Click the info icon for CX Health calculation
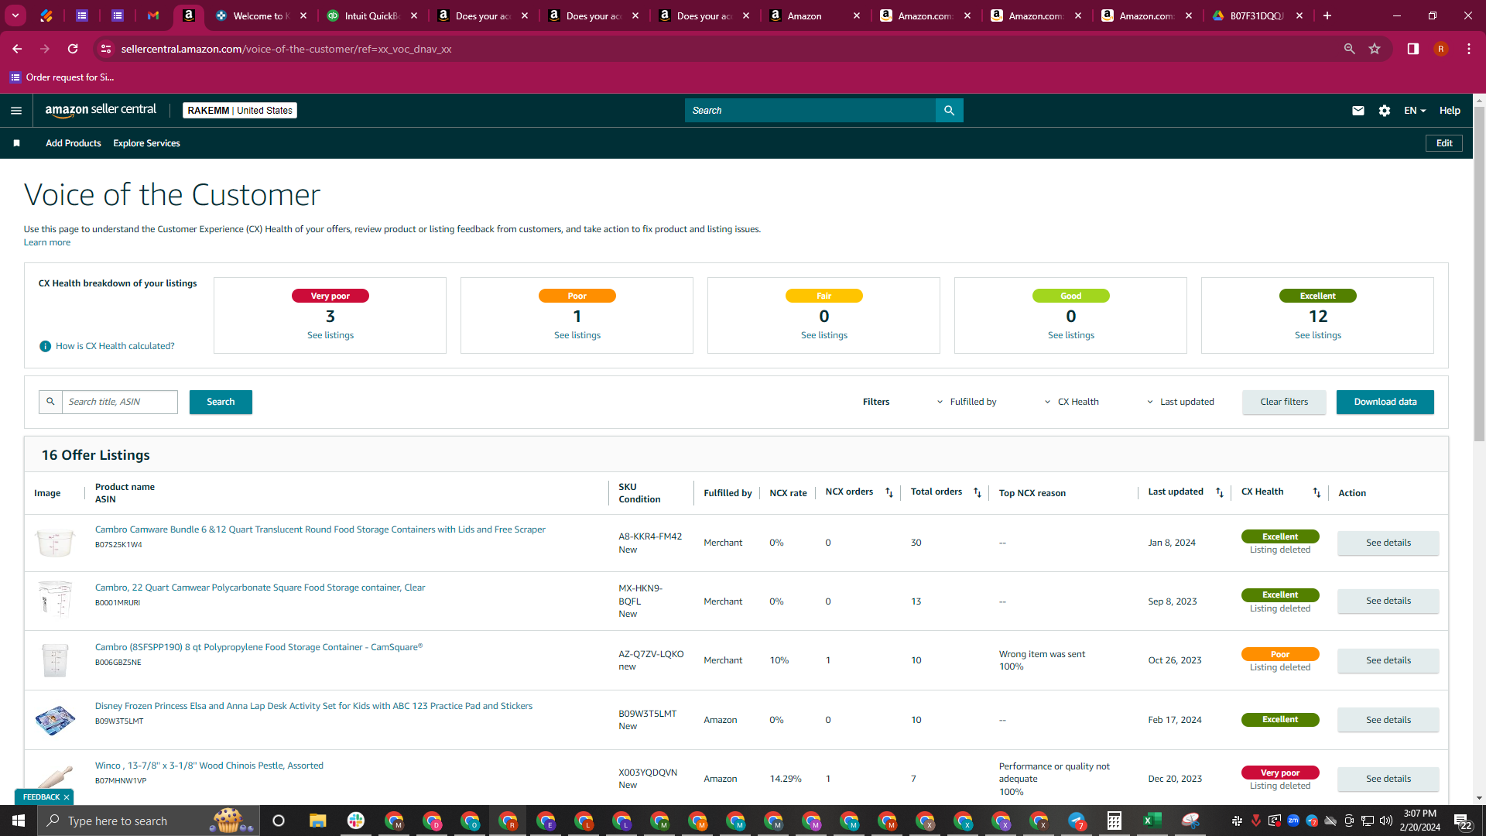This screenshot has height=836, width=1486. pyautogui.click(x=45, y=346)
